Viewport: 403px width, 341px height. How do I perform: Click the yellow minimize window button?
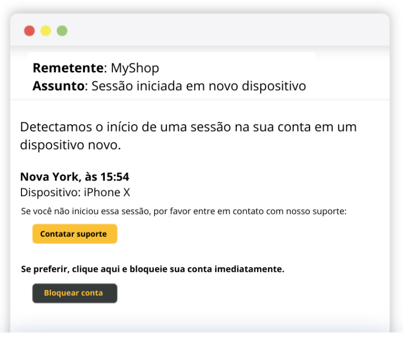(x=46, y=31)
